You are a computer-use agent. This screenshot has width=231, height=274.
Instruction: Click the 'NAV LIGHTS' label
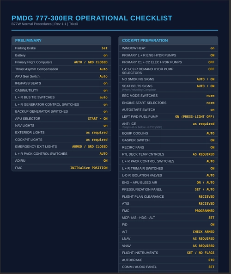pyautogui.click(x=24, y=126)
